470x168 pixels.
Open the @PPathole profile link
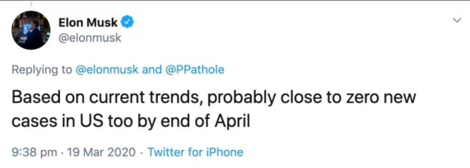point(195,70)
